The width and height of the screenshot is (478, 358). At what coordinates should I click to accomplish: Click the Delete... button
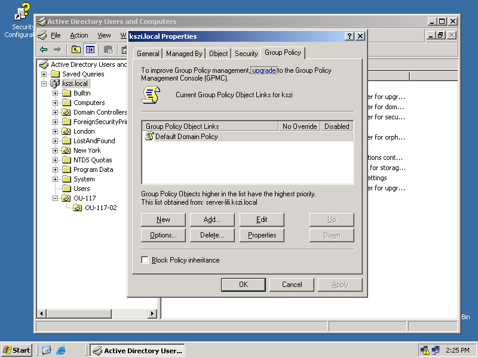212,235
